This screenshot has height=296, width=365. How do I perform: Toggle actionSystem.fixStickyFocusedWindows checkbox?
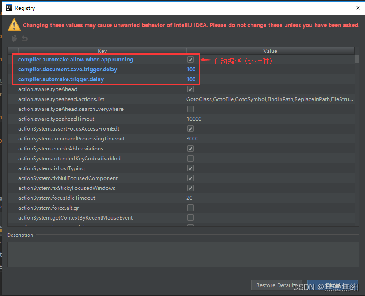point(190,188)
